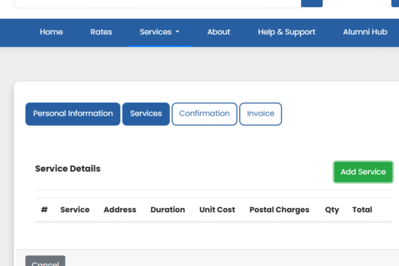Click the gray Cancel button
The height and width of the screenshot is (266, 399).
(45, 261)
